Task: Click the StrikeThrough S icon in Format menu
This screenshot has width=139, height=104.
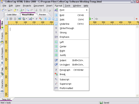Action: pos(56,28)
